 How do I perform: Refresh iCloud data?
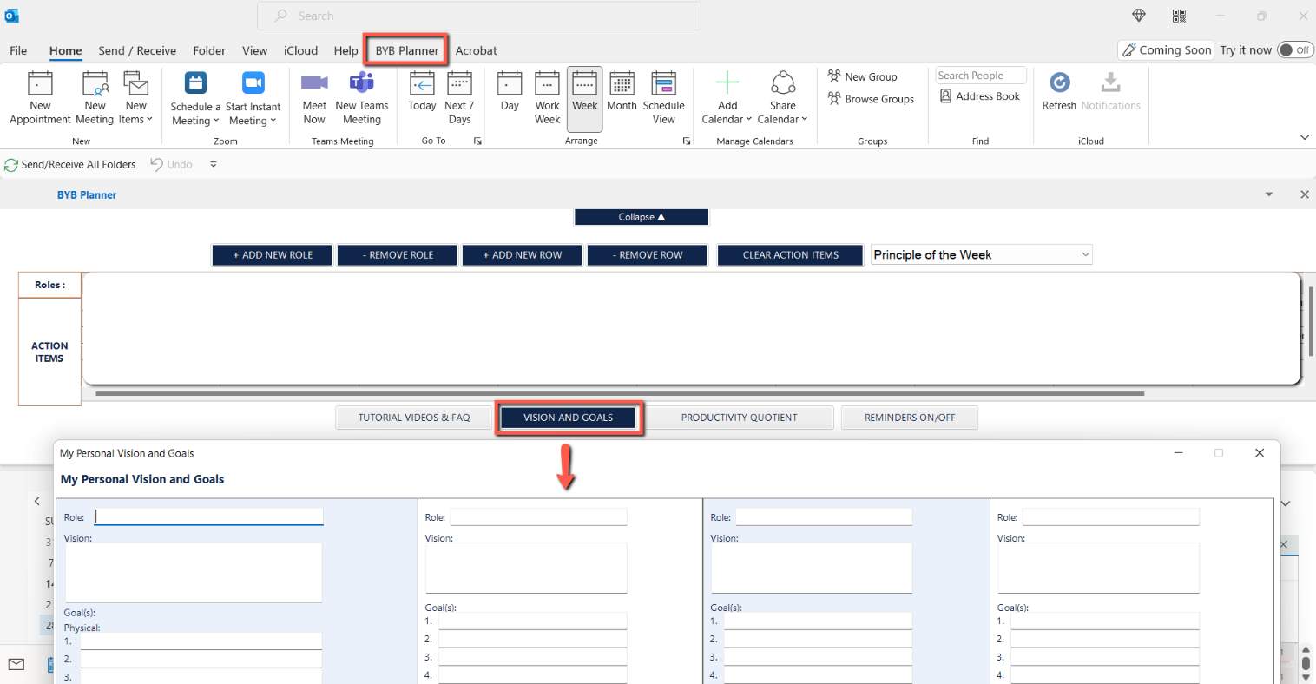point(1059,91)
